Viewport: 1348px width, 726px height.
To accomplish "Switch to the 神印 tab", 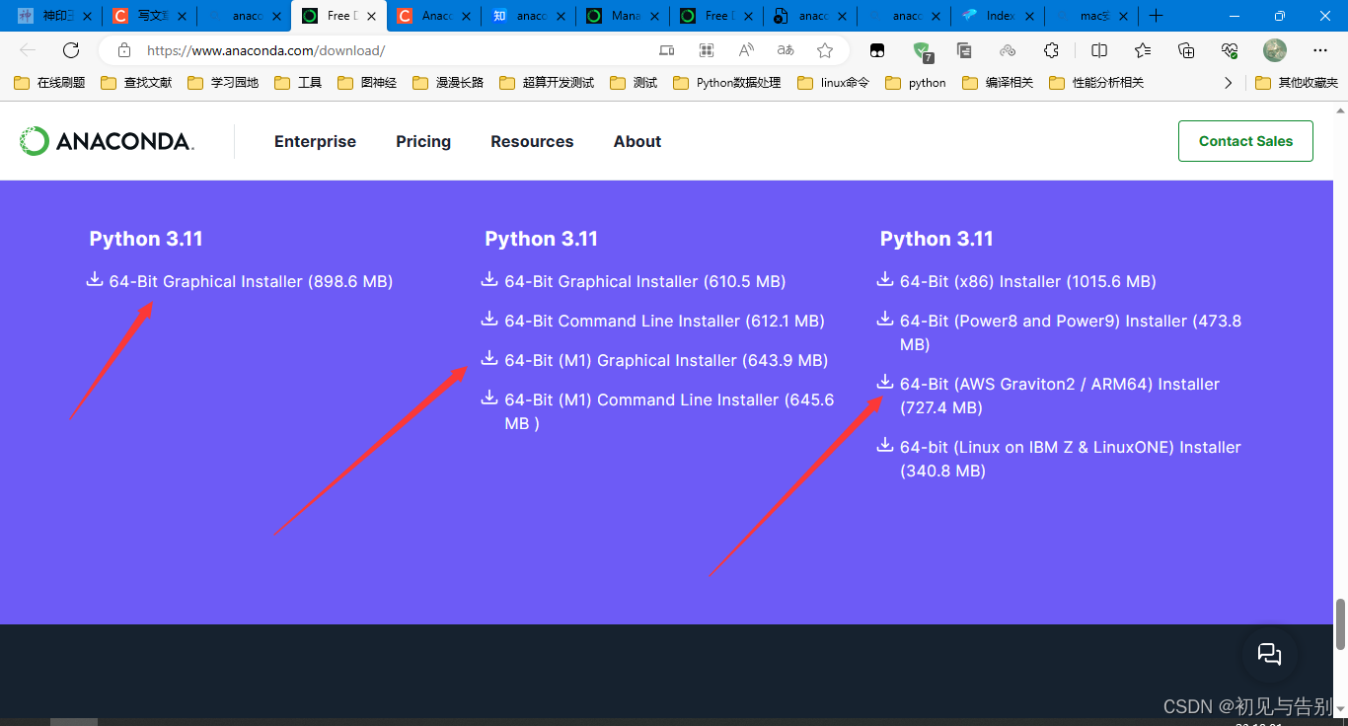I will pos(54,16).
